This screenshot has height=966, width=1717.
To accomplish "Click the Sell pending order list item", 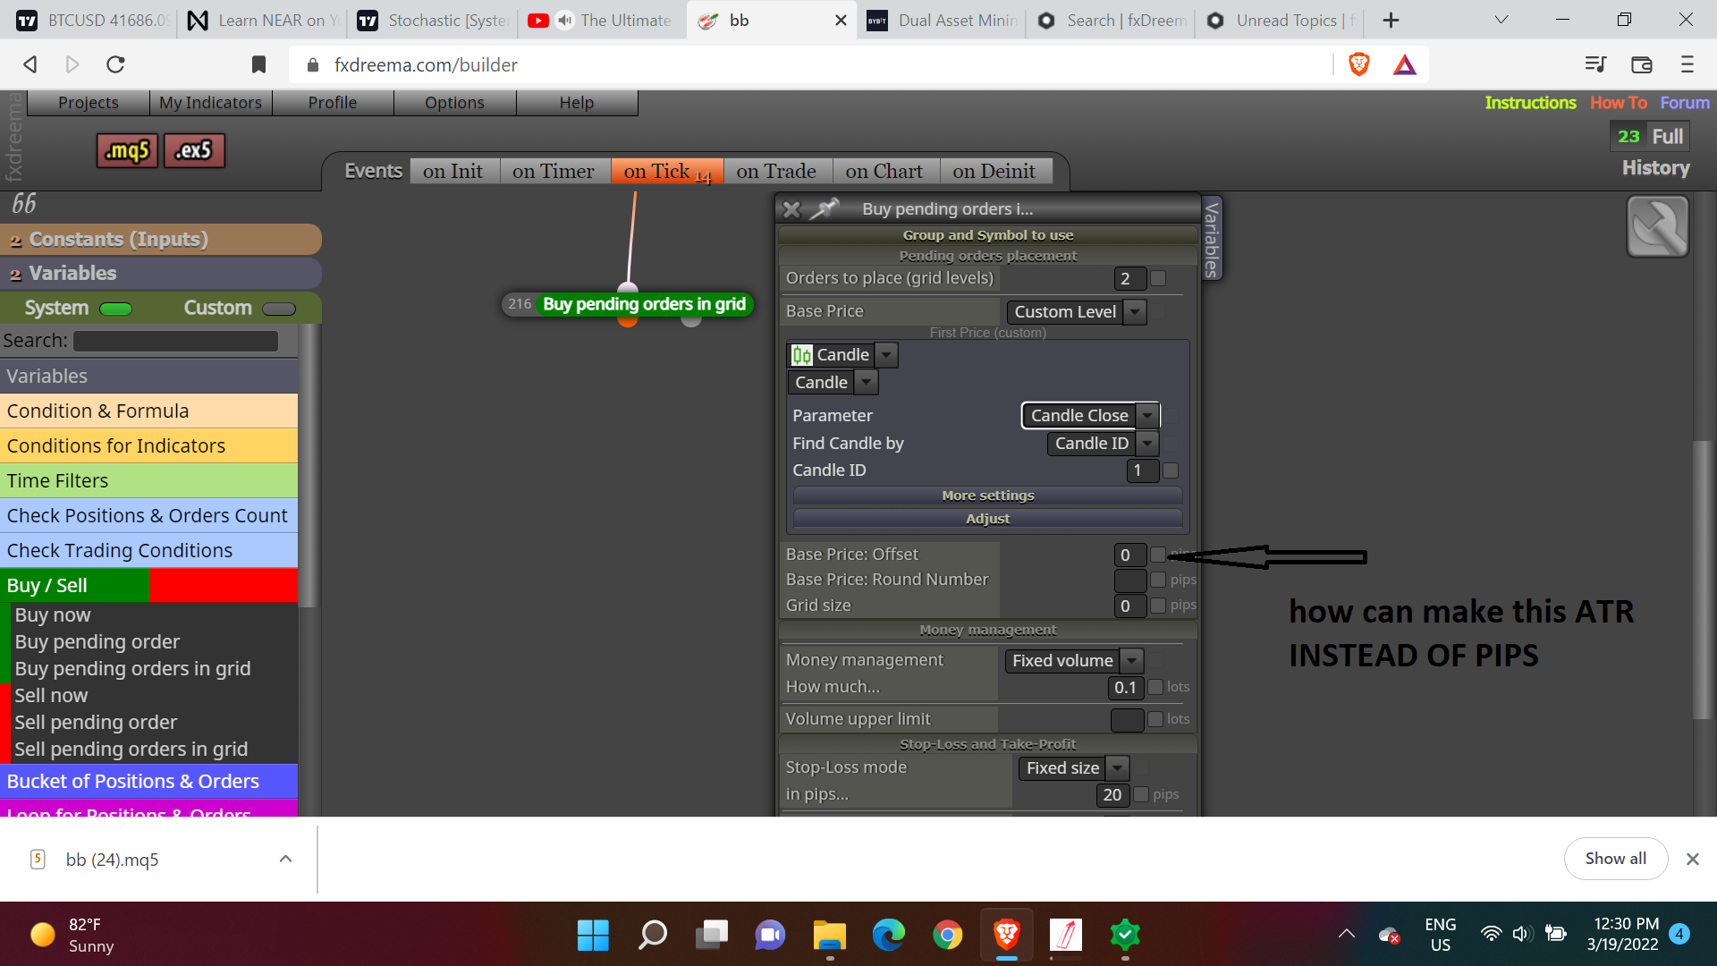I will coord(96,723).
